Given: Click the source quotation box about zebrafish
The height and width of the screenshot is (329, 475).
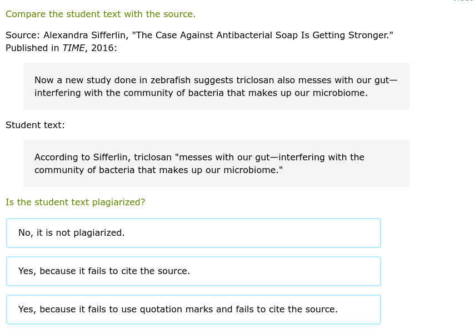Looking at the screenshot, I should point(216,86).
